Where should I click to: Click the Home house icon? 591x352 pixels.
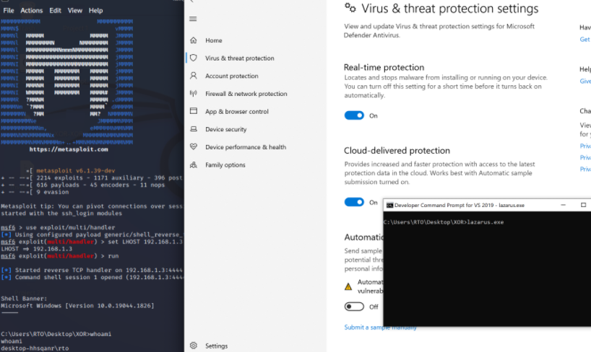pos(194,40)
